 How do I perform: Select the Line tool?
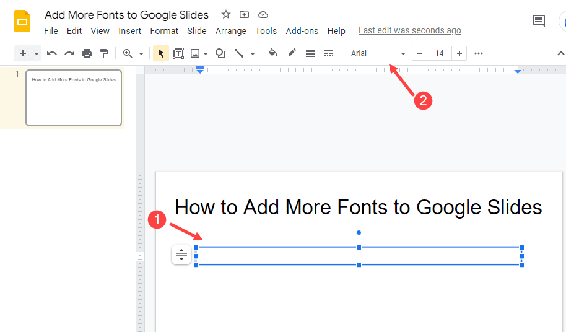pyautogui.click(x=239, y=53)
